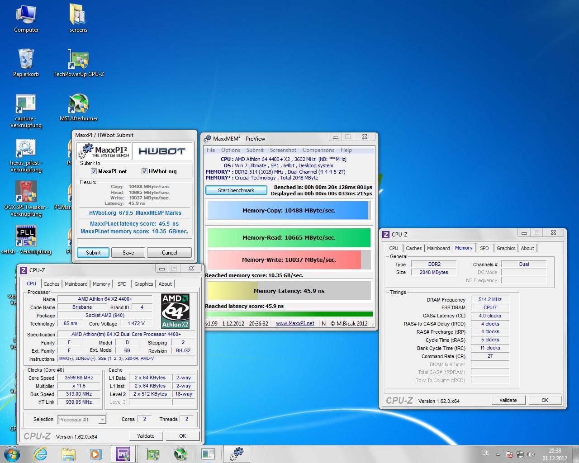
Task: Launch OCX SPI Tweaker shortcut icon
Action: 26,199
